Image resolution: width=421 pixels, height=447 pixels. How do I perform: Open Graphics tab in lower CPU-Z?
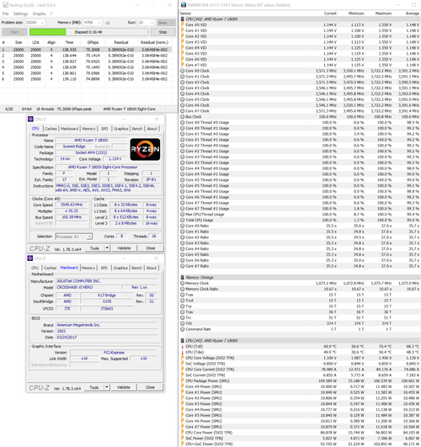120,268
